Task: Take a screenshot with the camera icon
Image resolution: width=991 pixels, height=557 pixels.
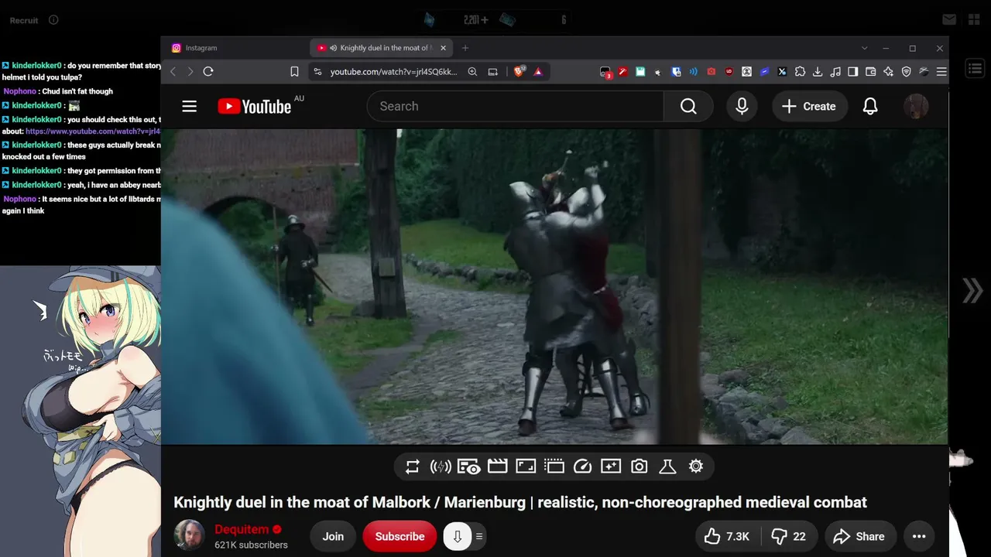Action: [639, 466]
